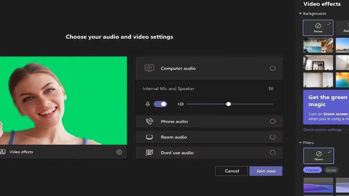Open device settings sliders icon
Viewport: 349px width, 196px height.
click(271, 89)
